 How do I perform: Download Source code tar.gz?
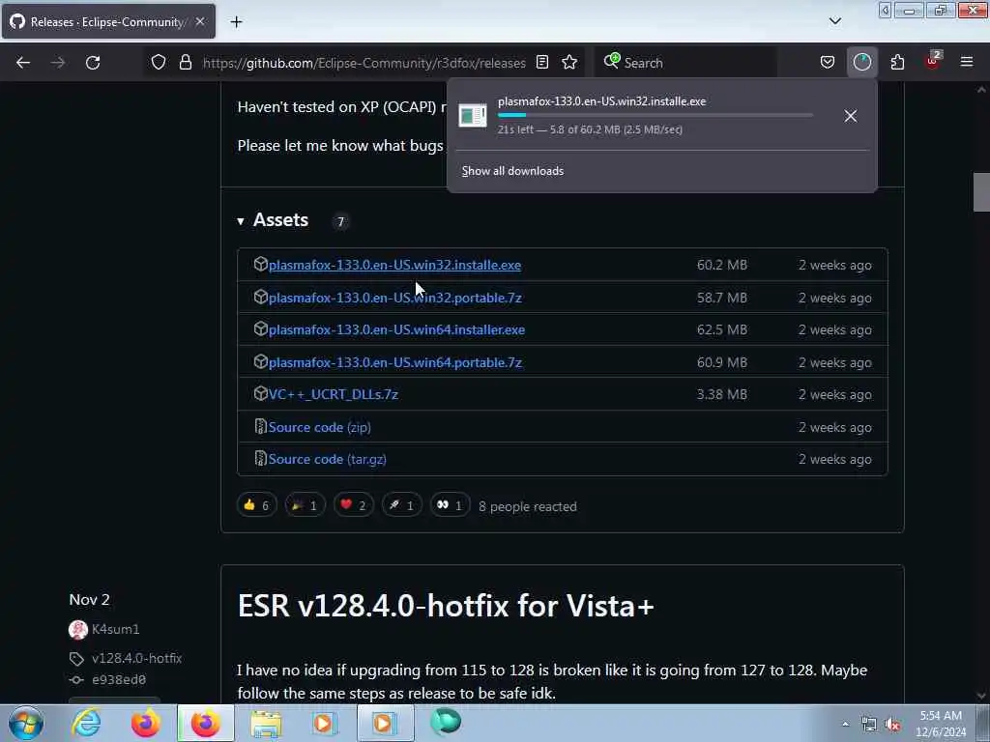pyautogui.click(x=327, y=459)
